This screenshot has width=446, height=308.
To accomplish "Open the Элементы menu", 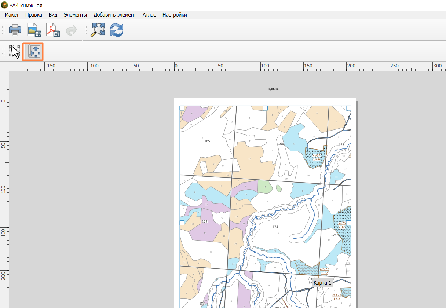I will pyautogui.click(x=75, y=15).
